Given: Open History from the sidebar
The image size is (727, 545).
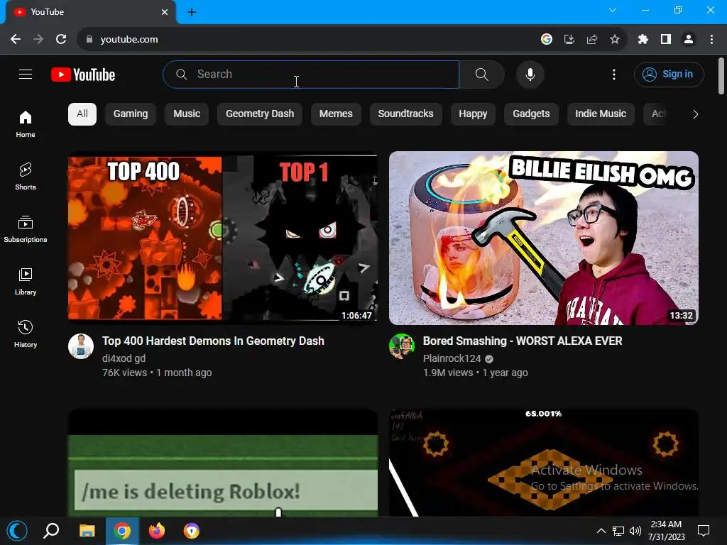Looking at the screenshot, I should click(x=26, y=334).
